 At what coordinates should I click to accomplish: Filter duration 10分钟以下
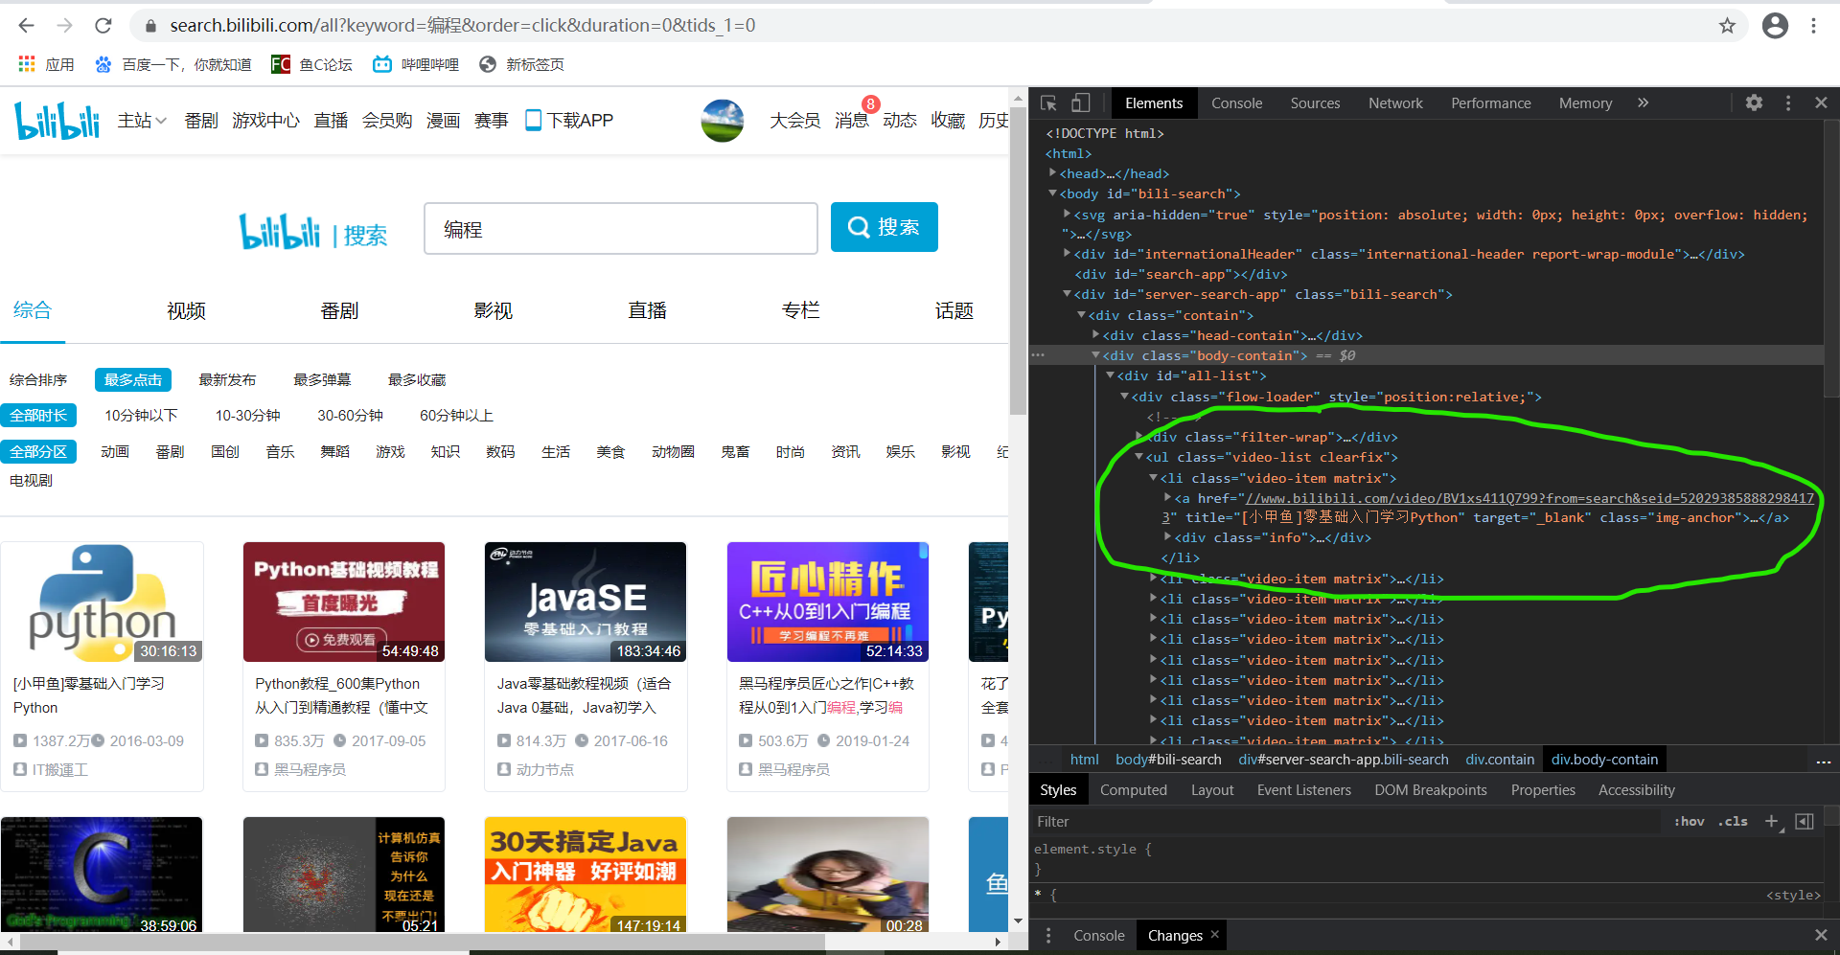tap(141, 416)
